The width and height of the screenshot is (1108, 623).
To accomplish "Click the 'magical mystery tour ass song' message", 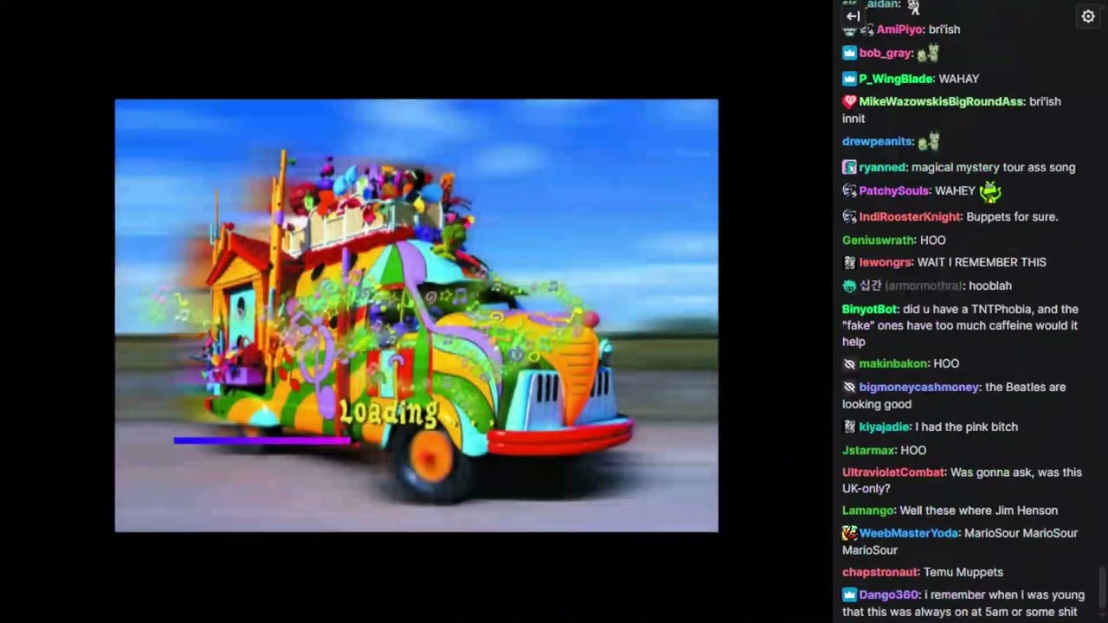I will point(994,167).
